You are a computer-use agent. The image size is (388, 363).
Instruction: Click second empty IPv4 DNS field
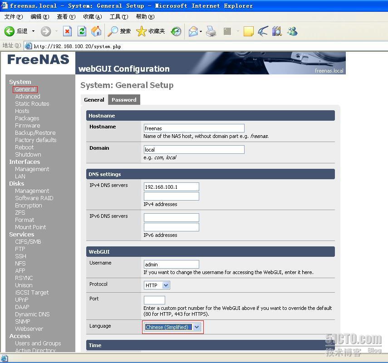tap(171, 196)
